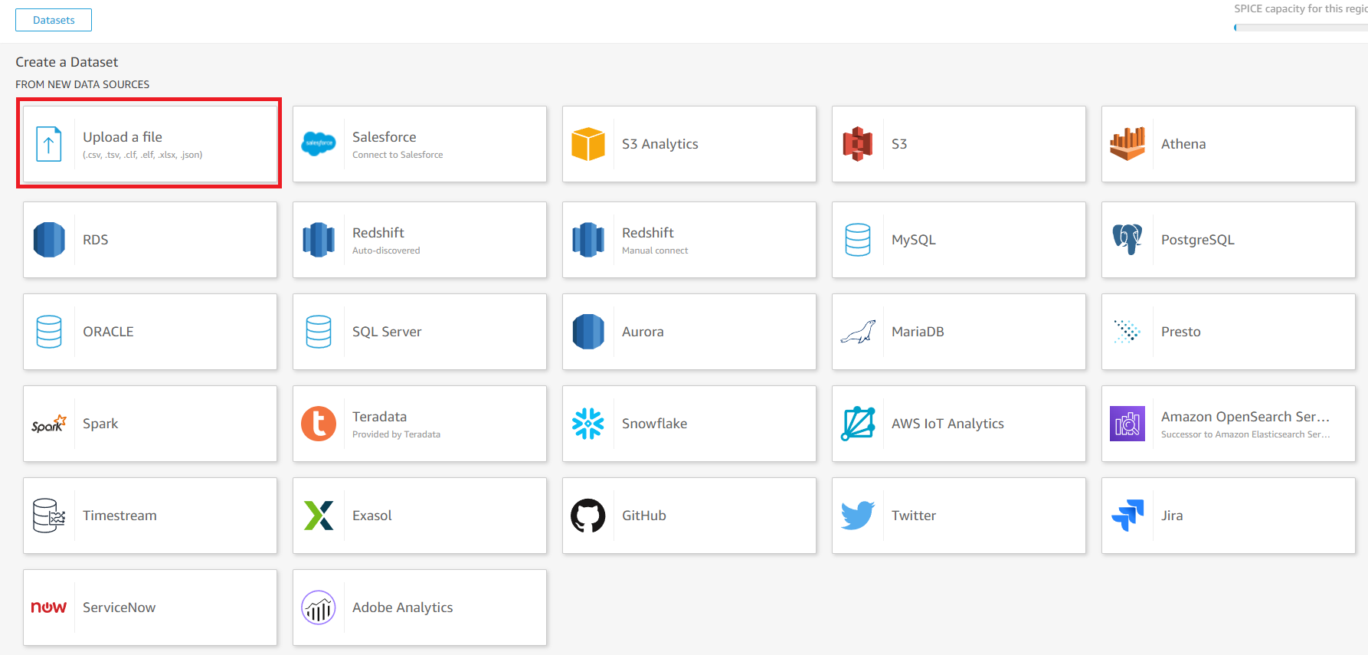Click the Amazon OpenSearch Service purple icon
Screen dimensions: 1368x655
tap(1127, 424)
